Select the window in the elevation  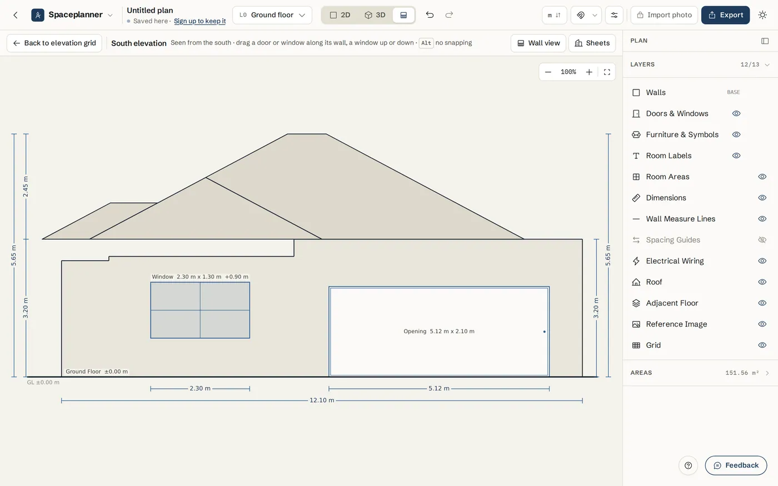(x=200, y=310)
